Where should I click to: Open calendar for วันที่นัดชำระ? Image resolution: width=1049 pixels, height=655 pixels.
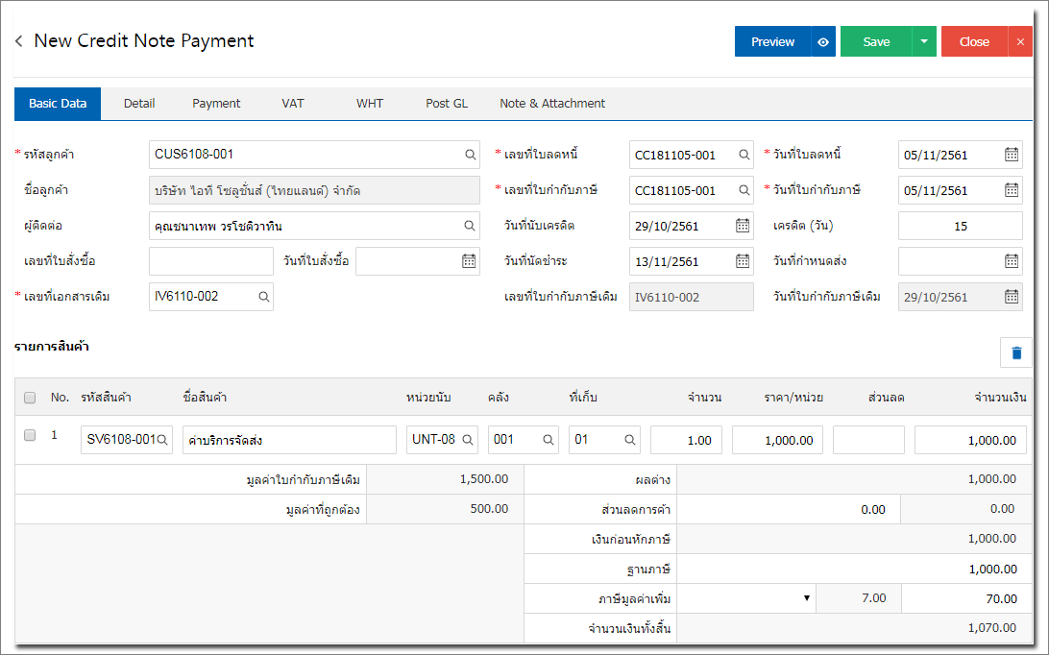[743, 261]
